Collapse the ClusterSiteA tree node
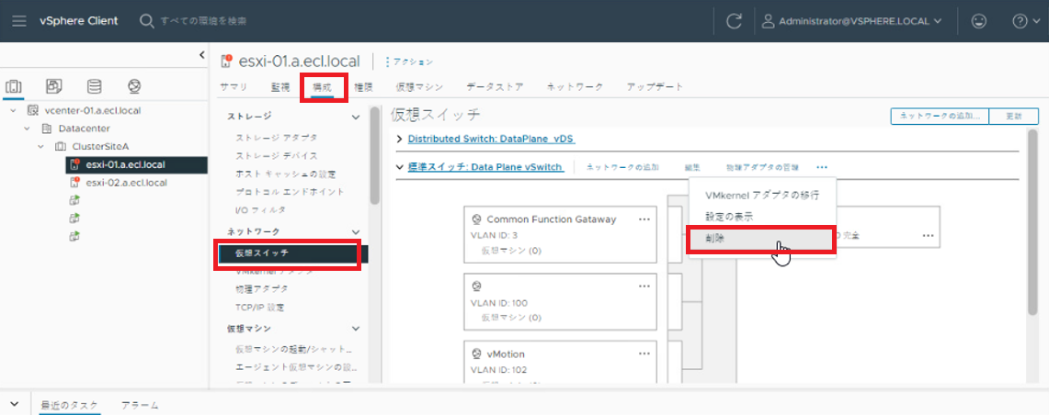The height and width of the screenshot is (415, 1049). pyautogui.click(x=40, y=146)
